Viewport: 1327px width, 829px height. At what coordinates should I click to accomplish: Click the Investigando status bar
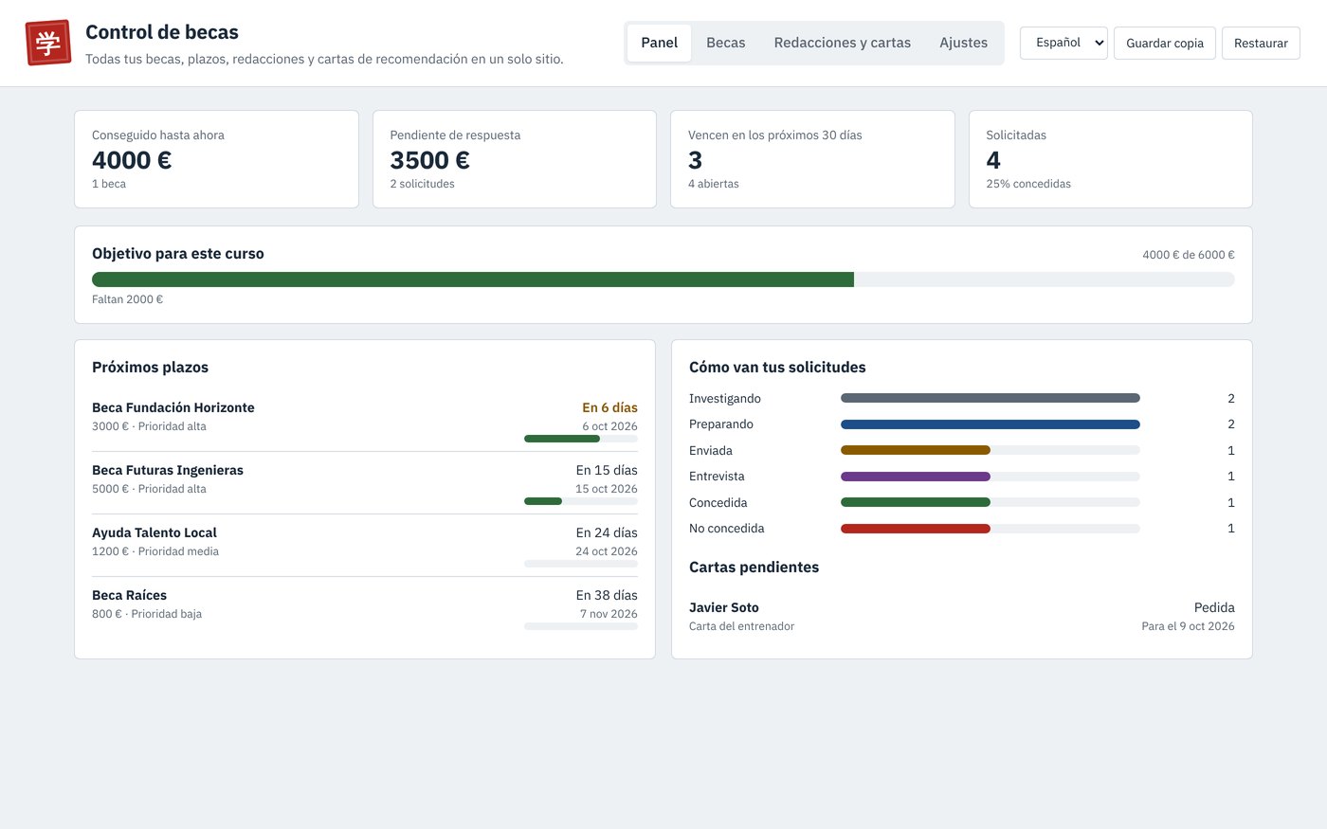pos(990,398)
